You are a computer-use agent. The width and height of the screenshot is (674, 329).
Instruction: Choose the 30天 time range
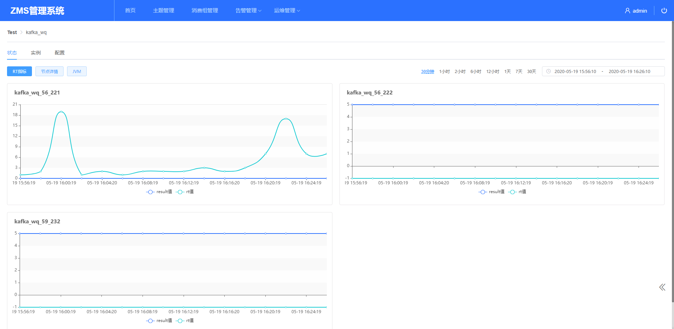pos(531,71)
